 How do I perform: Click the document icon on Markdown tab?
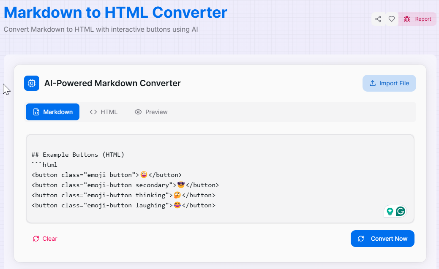point(37,111)
